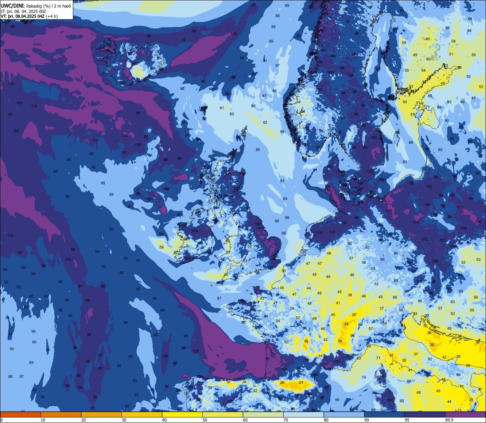Click the map value 15 over France
The height and width of the screenshot is (423, 486).
(x=306, y=341)
